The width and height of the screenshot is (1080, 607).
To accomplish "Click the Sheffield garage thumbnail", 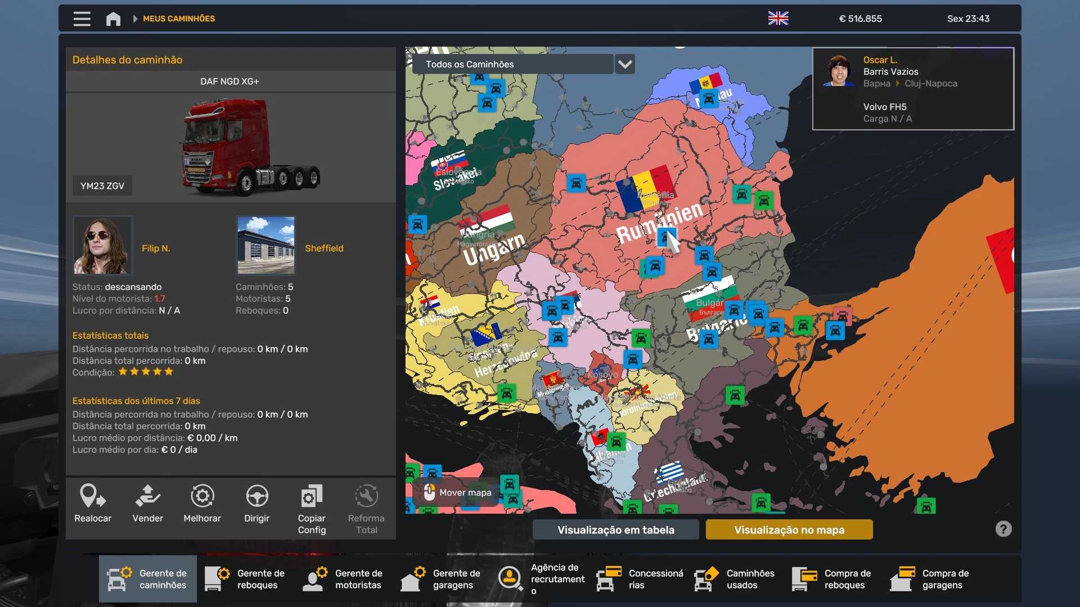I will point(266,245).
